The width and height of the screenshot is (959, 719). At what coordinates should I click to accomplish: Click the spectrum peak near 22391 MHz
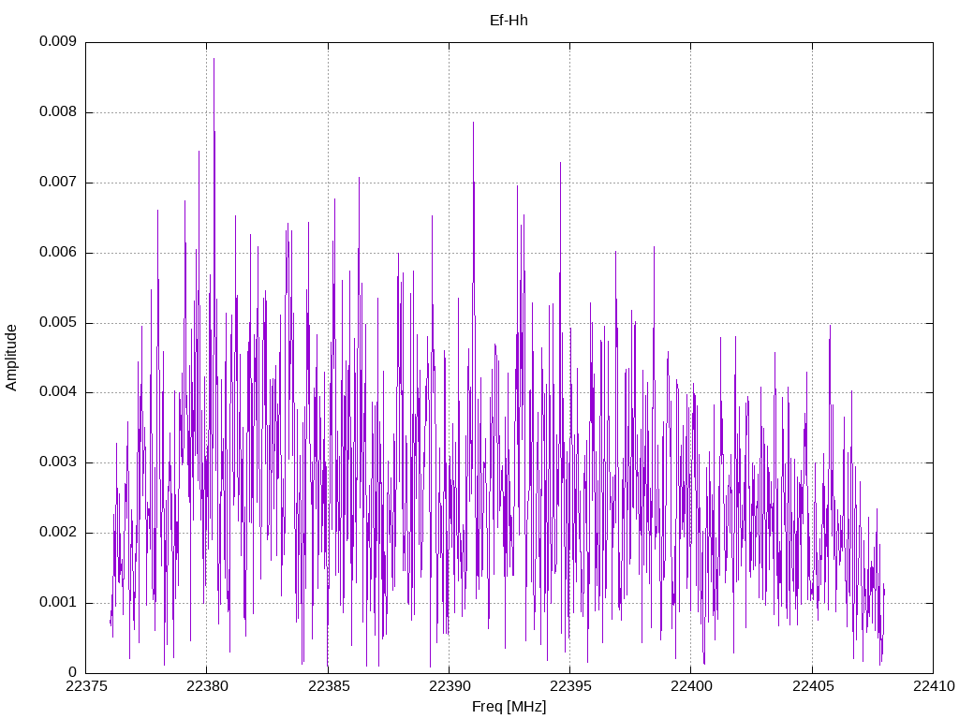point(473,123)
